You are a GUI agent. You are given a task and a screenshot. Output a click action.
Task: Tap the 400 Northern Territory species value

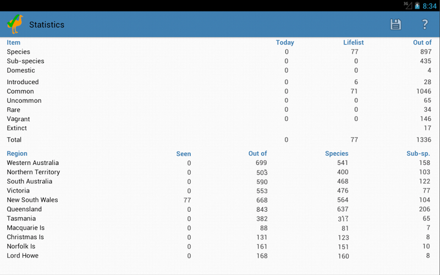pyautogui.click(x=343, y=172)
